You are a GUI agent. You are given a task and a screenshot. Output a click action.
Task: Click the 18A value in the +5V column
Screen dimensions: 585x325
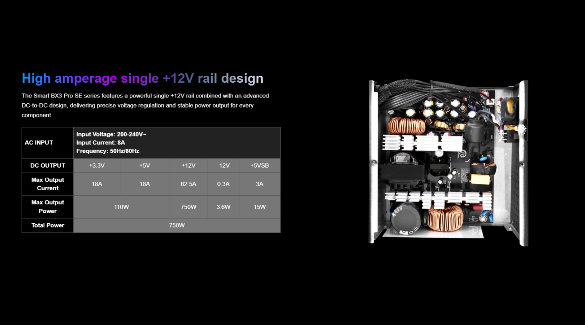(x=144, y=184)
